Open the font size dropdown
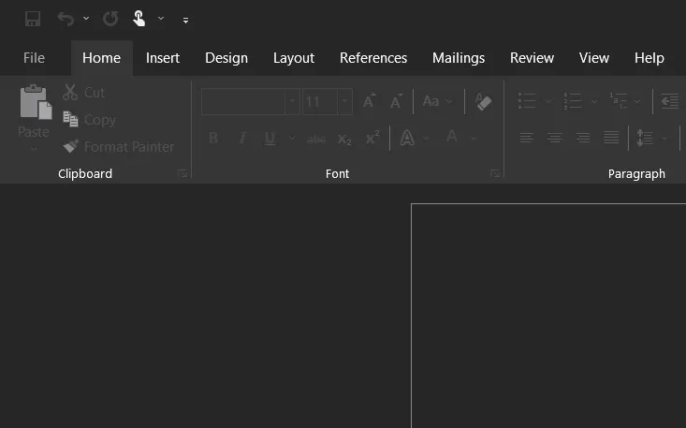Image resolution: width=686 pixels, height=428 pixels. 345,101
